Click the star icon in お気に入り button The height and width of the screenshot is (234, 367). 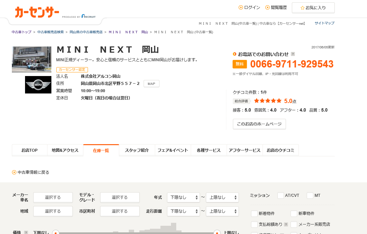coord(302,8)
